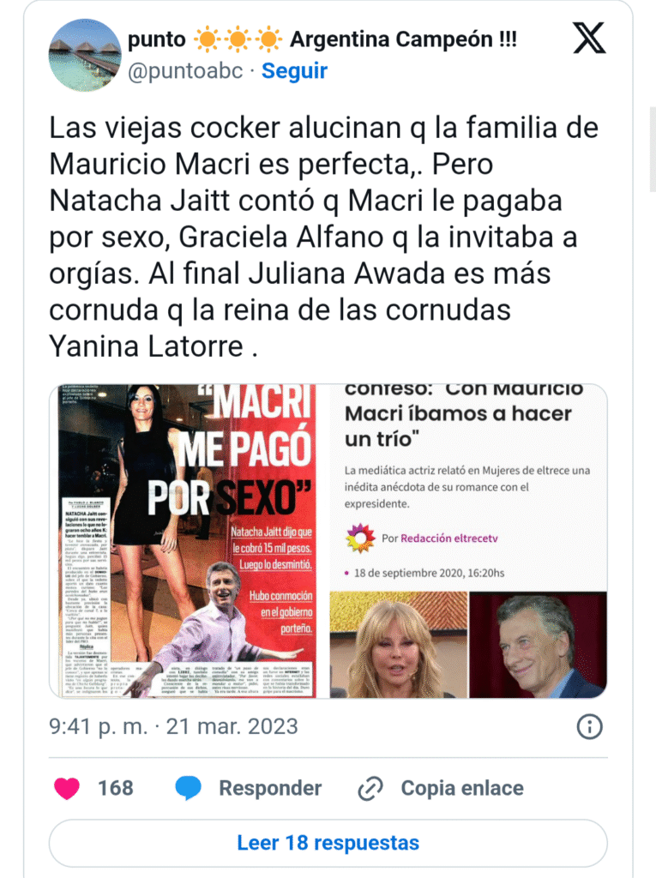Like the tweet with the heart icon
This screenshot has height=878, width=656.
[67, 789]
